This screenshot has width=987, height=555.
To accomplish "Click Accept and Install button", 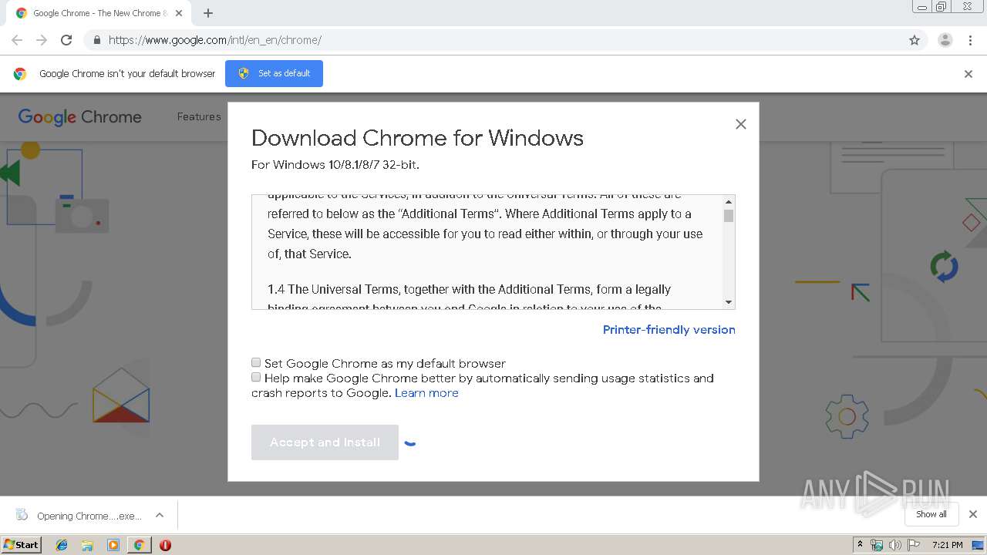I will [325, 442].
